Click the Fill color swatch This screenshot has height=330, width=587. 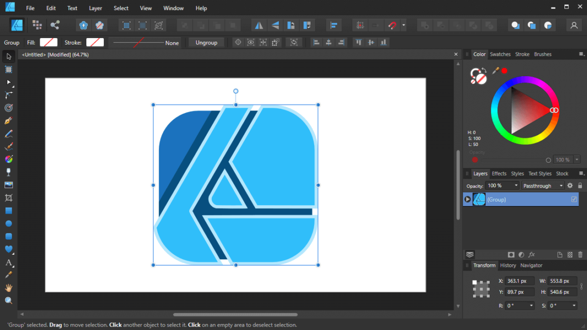click(x=49, y=43)
